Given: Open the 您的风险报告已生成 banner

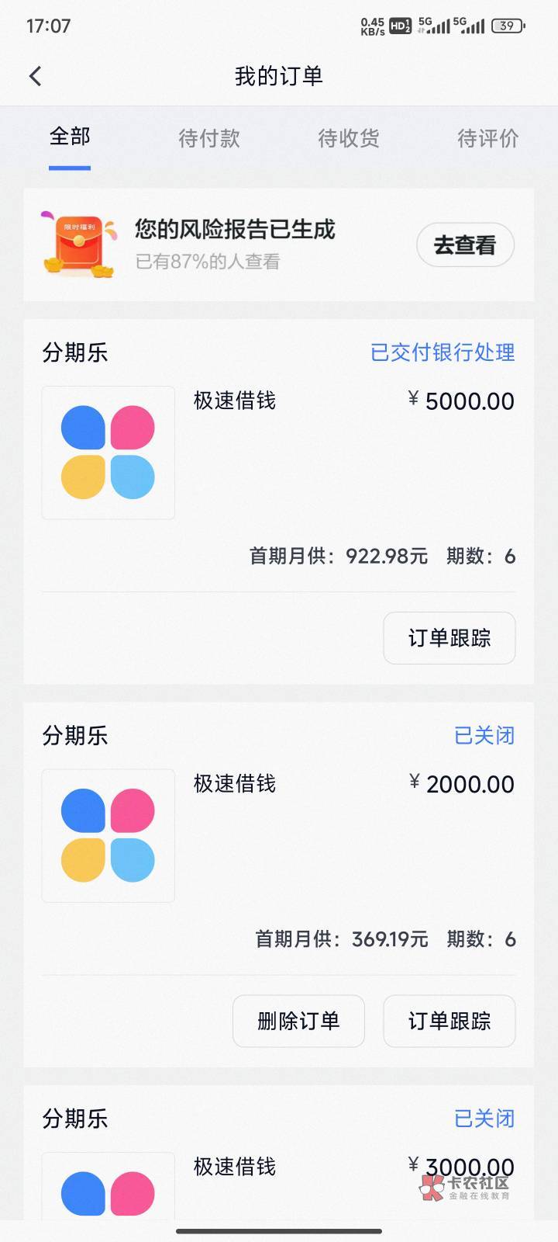Looking at the screenshot, I should [x=235, y=230].
